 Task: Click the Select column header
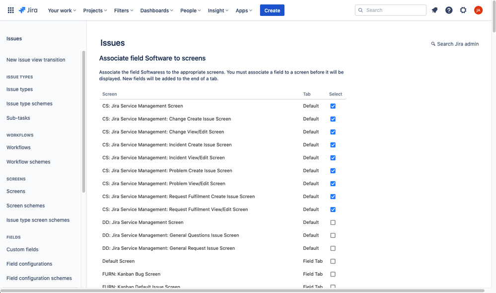(x=335, y=94)
